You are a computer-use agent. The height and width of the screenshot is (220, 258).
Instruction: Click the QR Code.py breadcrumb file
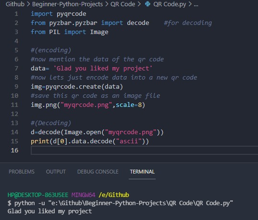[170, 4]
